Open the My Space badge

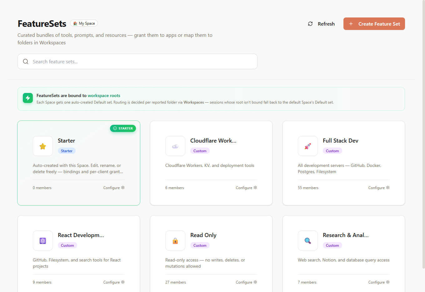pos(84,23)
